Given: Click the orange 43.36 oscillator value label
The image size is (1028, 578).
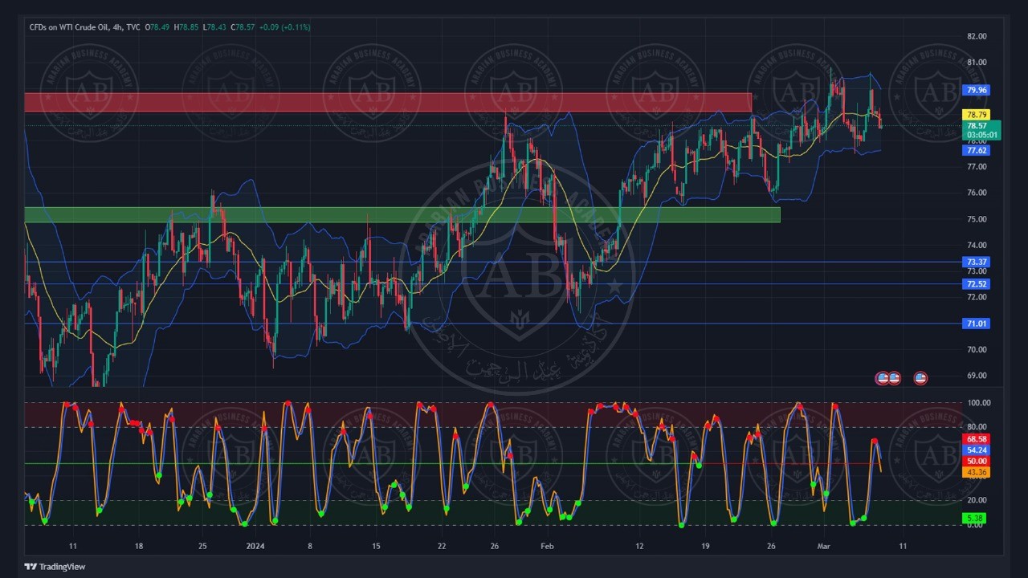Looking at the screenshot, I should 977,472.
